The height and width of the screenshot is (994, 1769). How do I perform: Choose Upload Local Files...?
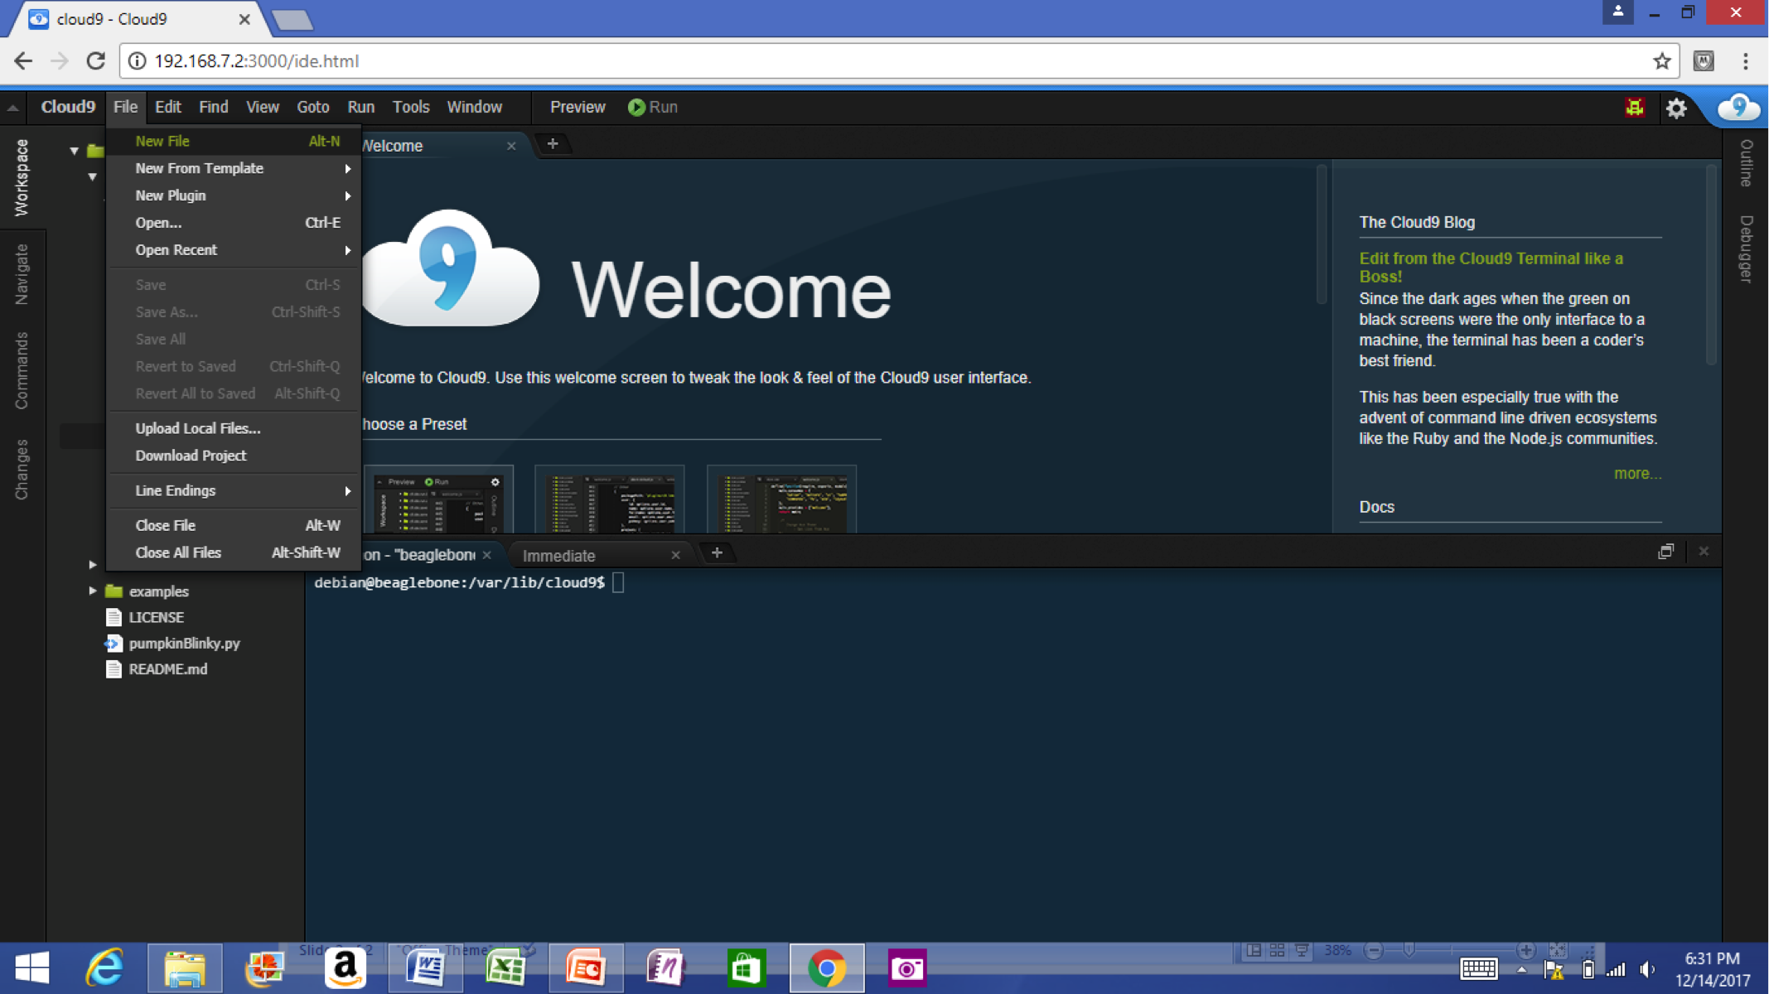click(234, 428)
